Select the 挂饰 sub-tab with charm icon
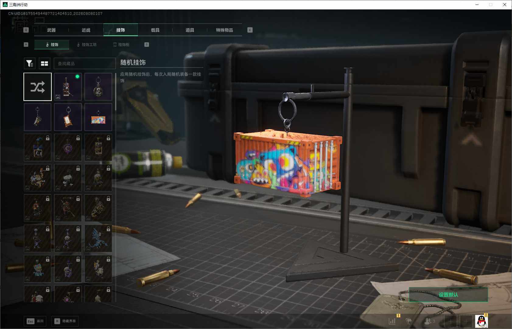The image size is (512, 329). (52, 44)
